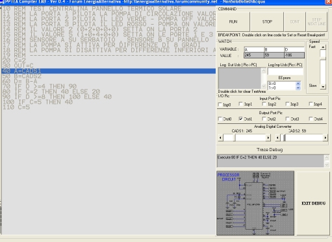Select code line 70 IF D >=4 THEN 90
Screen dimensions: 332x242
pos(109,86)
